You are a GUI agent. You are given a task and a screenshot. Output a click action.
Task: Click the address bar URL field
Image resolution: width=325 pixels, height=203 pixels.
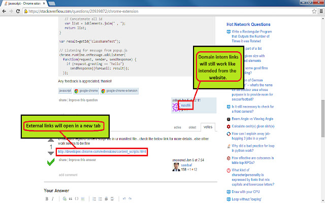click(152, 10)
